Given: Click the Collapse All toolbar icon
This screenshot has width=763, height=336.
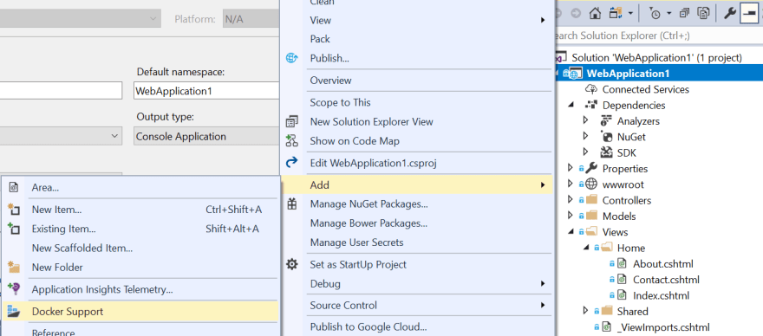Looking at the screenshot, I should [685, 13].
